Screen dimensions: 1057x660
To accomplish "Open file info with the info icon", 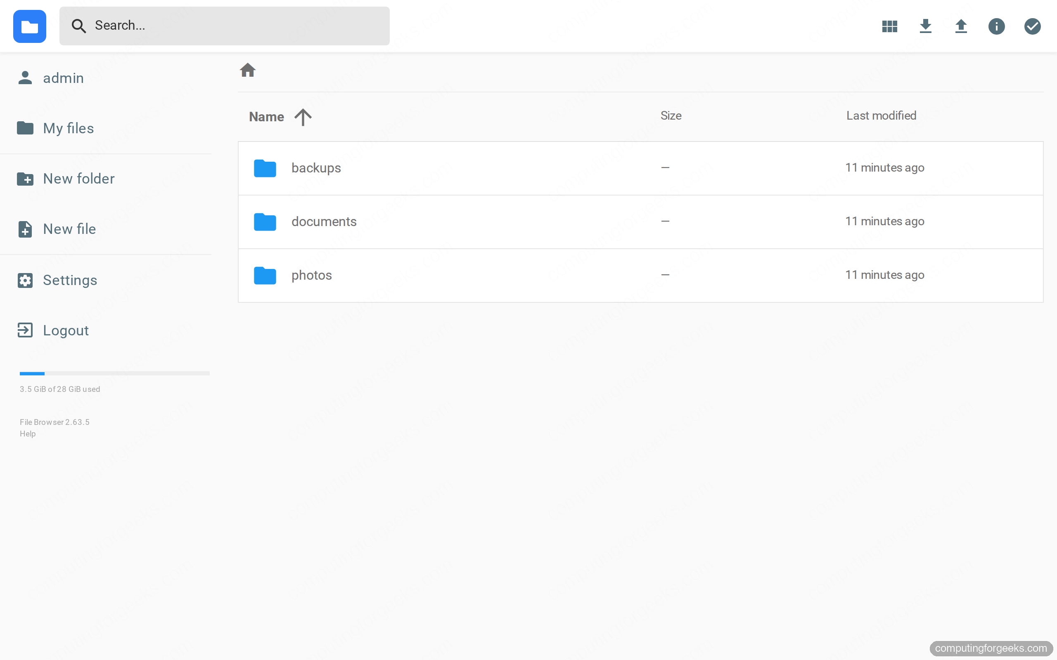I will point(996,26).
